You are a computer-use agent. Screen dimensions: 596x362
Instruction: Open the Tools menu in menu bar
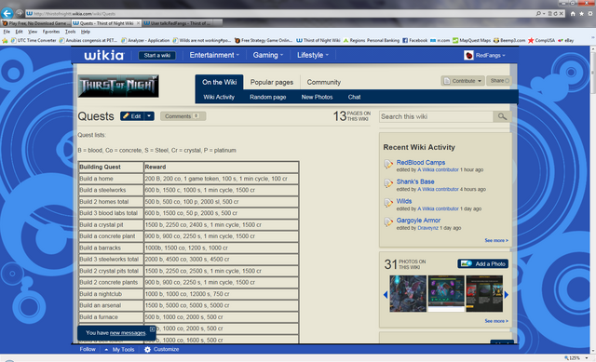(71, 32)
